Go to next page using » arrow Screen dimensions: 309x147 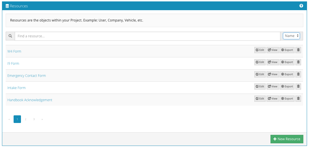(x=42, y=119)
